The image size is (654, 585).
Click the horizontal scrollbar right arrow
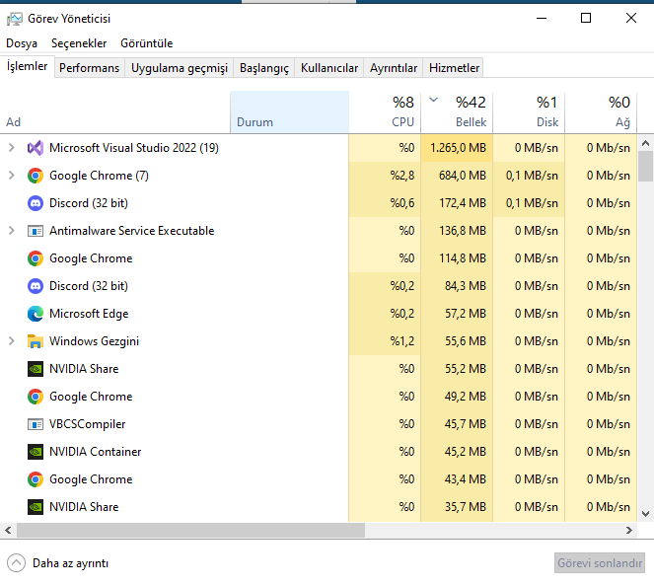629,531
